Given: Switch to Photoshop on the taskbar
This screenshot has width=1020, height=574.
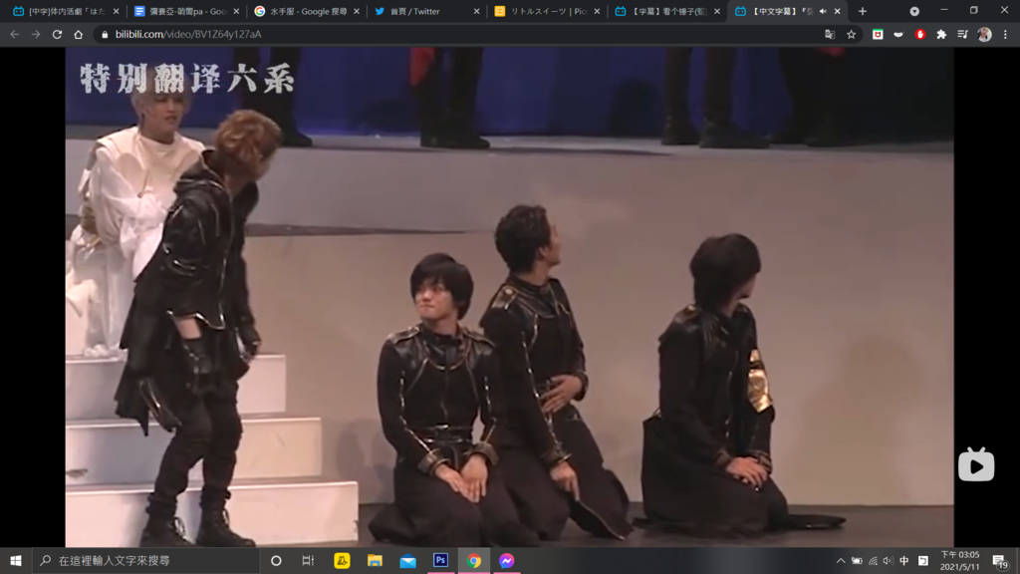Looking at the screenshot, I should [x=440, y=560].
